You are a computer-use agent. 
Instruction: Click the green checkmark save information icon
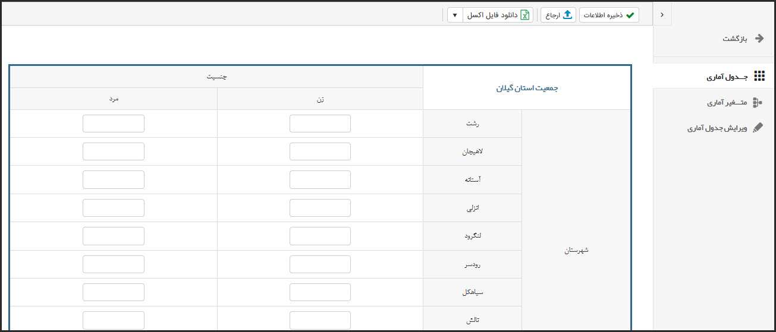[630, 15]
